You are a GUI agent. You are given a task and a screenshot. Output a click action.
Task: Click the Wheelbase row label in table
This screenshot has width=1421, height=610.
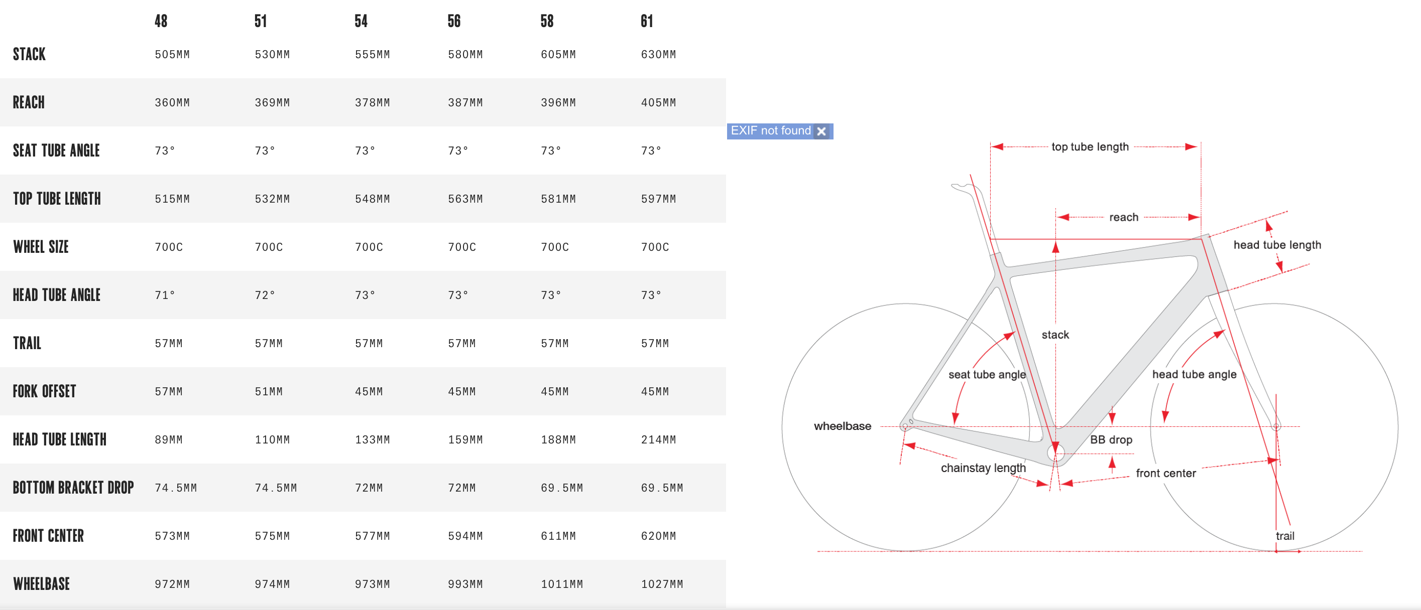coord(41,584)
